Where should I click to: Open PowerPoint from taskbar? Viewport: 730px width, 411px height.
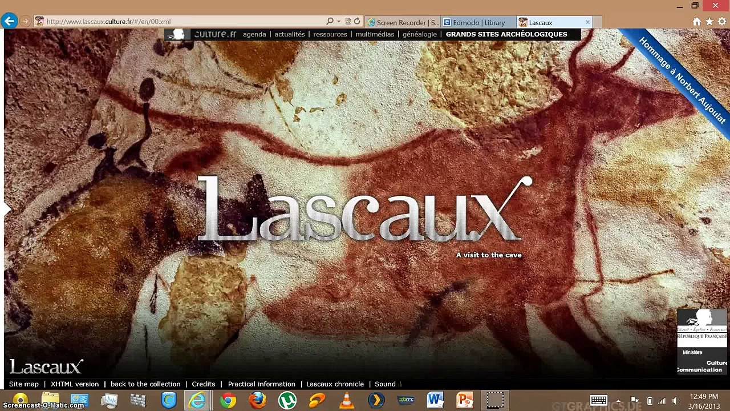(x=465, y=401)
